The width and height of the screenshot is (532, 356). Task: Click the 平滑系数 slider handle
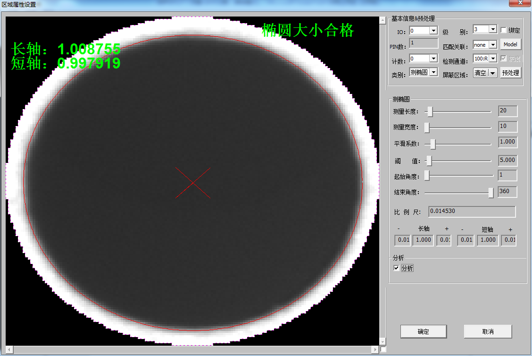coord(433,144)
